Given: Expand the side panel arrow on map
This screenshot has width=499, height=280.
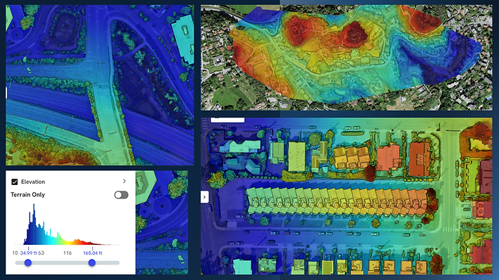Looking at the screenshot, I should tap(204, 197).
